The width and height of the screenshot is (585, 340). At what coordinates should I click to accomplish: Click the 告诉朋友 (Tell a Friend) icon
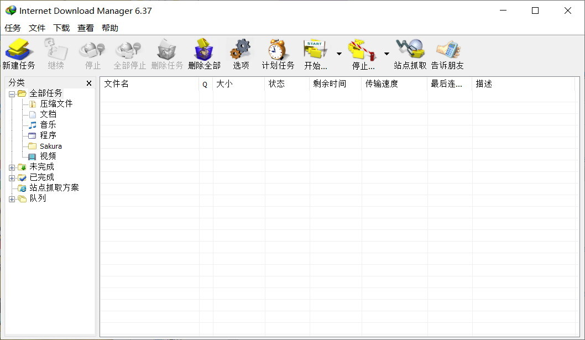(449, 53)
